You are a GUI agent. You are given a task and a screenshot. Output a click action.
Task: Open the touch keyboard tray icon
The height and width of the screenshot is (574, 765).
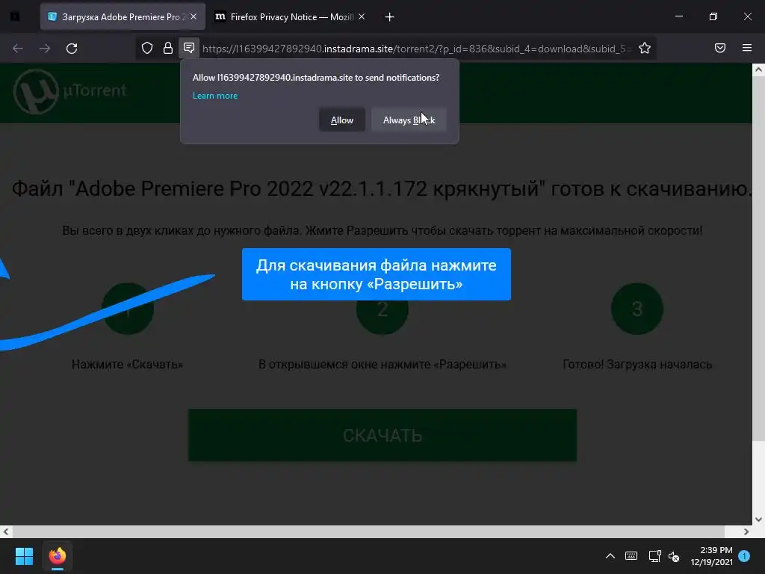coord(631,556)
